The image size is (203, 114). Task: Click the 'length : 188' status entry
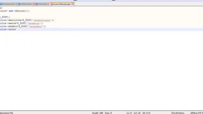tap(97, 113)
